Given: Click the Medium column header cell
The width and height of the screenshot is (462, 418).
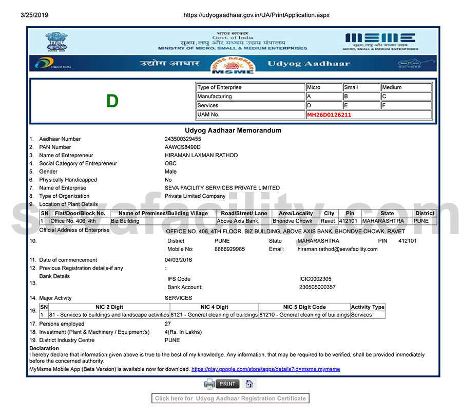Looking at the screenshot, I should click(407, 87).
